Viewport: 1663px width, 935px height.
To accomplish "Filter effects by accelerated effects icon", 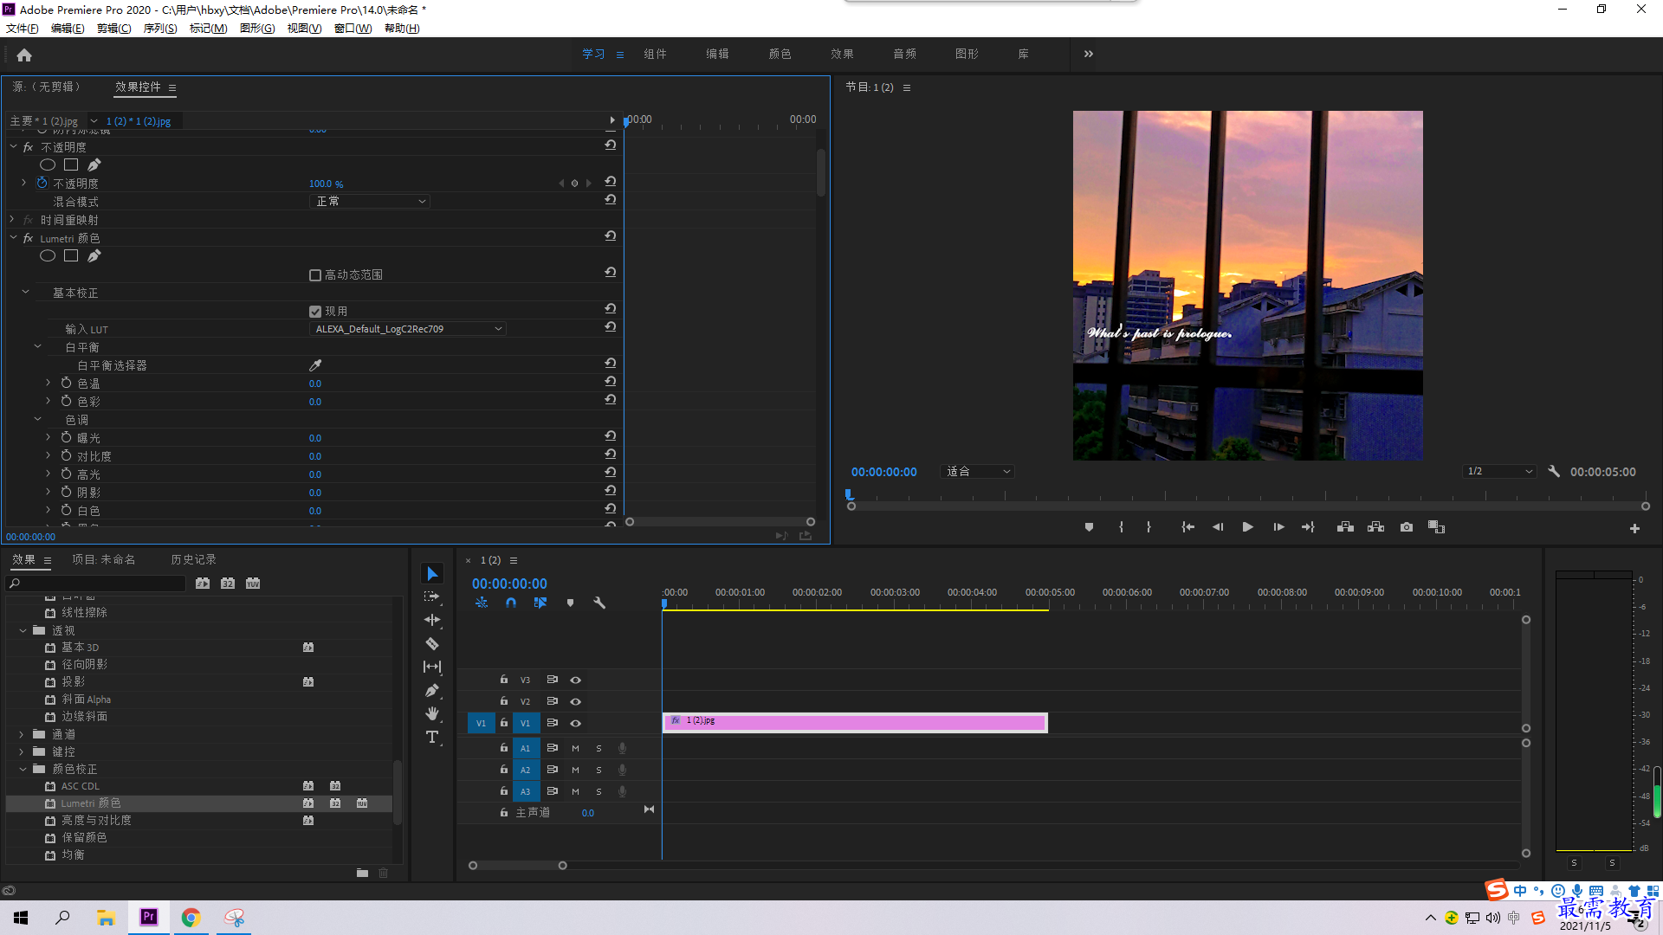I will click(203, 584).
